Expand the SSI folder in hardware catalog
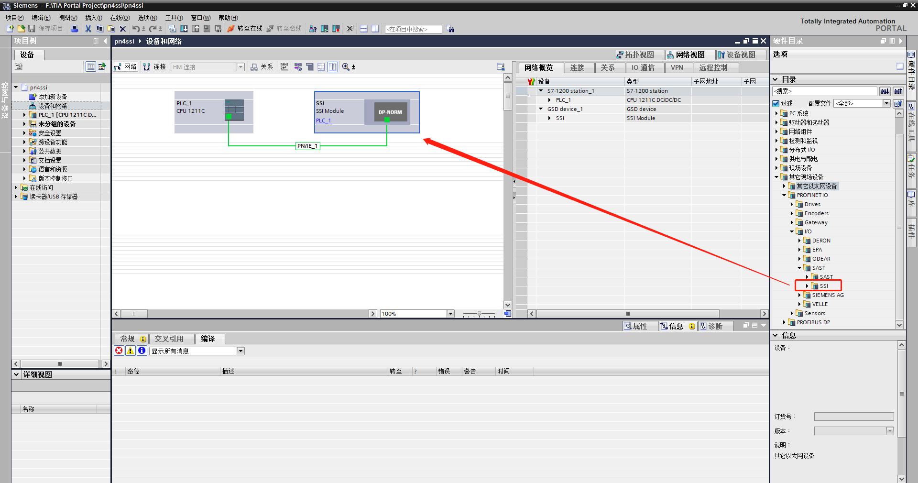 [807, 286]
